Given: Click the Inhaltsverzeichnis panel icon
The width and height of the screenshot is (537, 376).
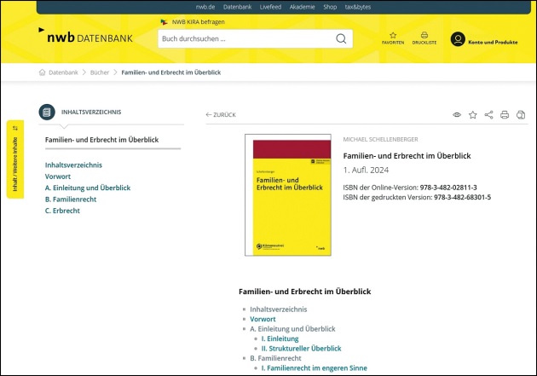Looking at the screenshot, I should point(48,112).
